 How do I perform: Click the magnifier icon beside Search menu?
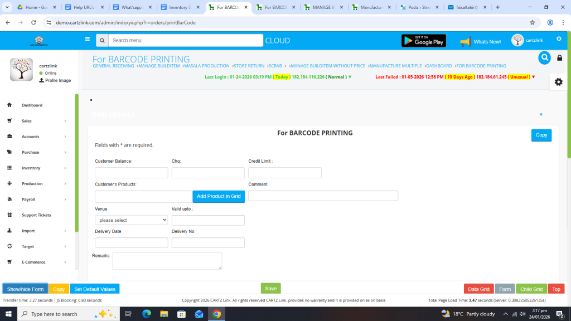click(x=101, y=41)
